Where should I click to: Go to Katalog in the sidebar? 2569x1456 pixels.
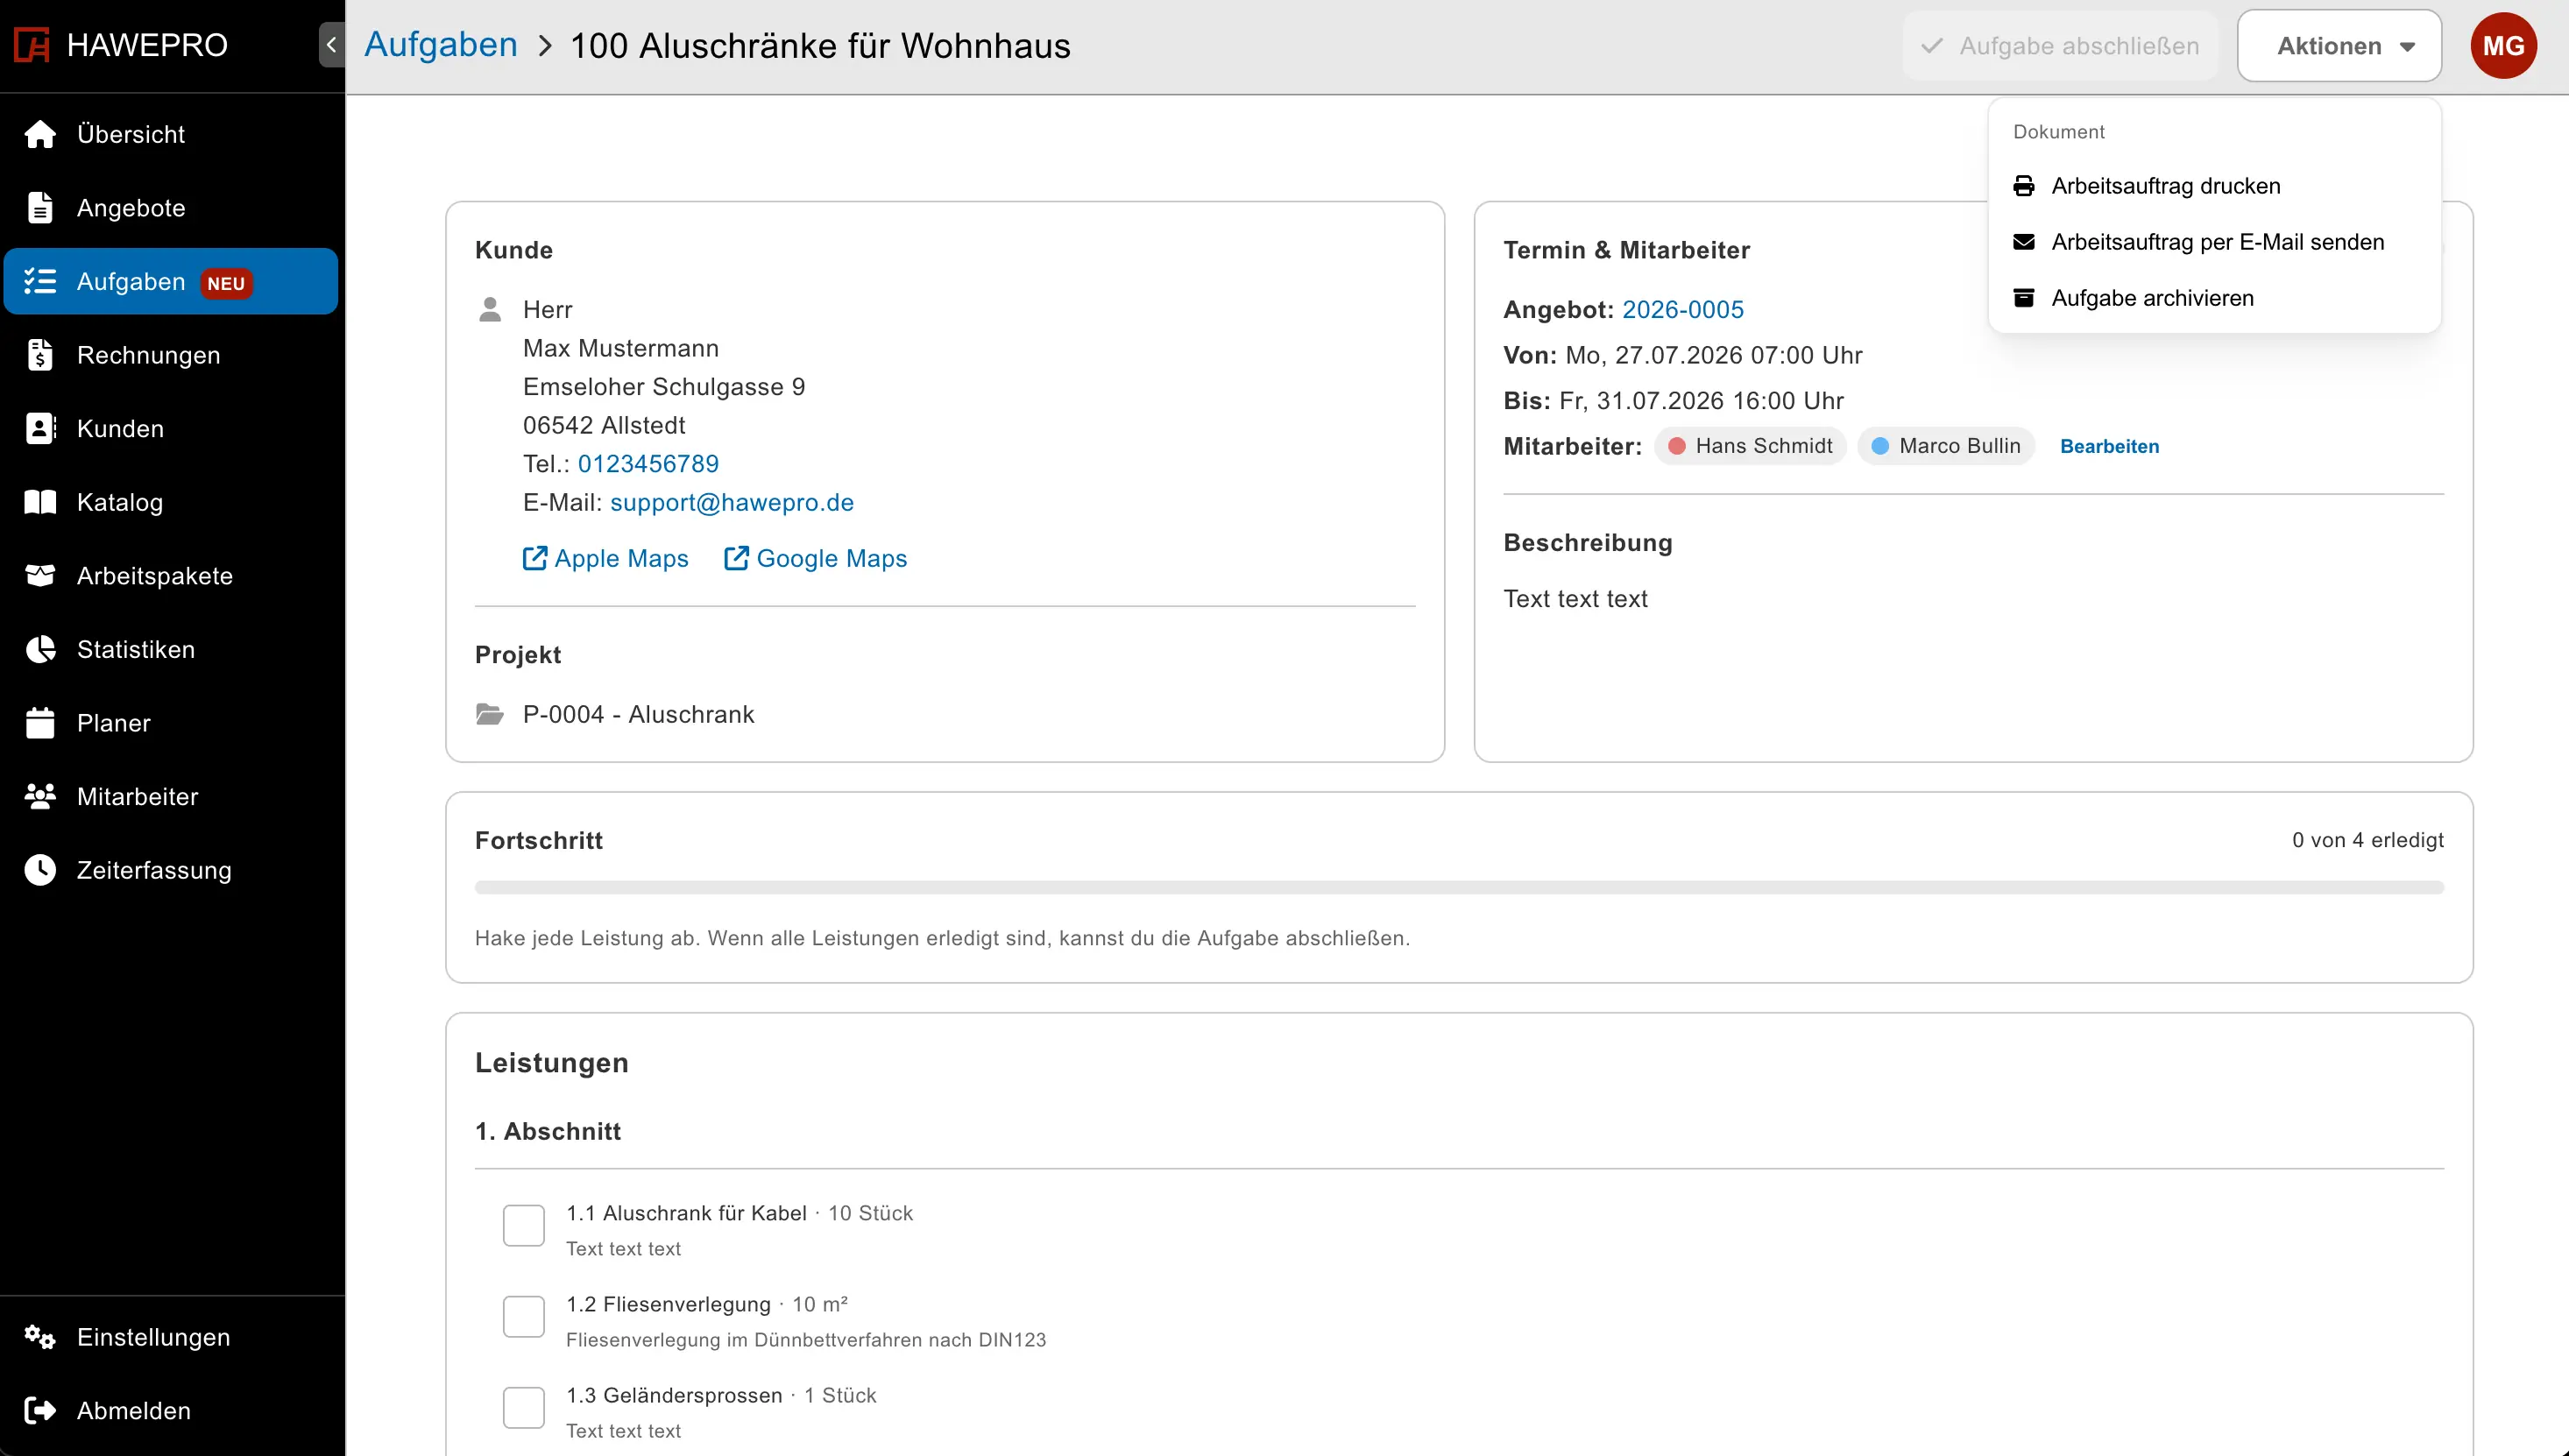pos(171,502)
